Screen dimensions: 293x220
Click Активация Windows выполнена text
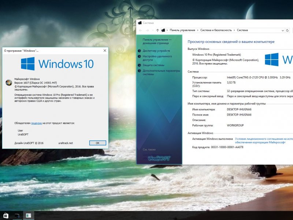tap(212, 139)
